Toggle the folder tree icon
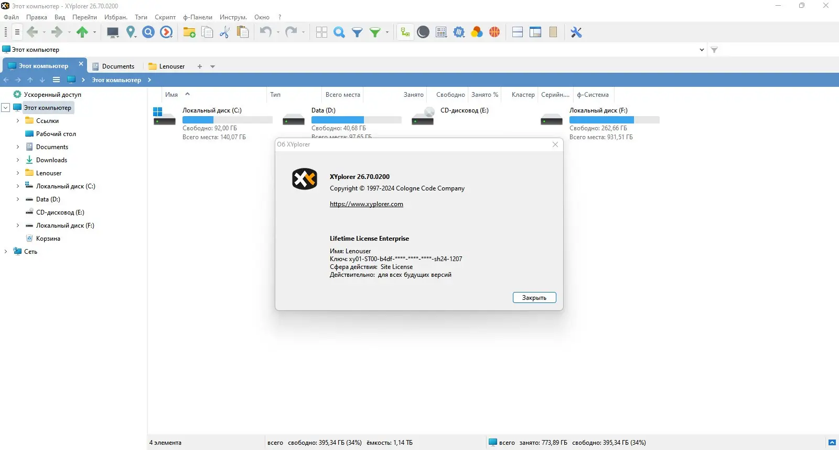Image resolution: width=839 pixels, height=450 pixels. 405,32
